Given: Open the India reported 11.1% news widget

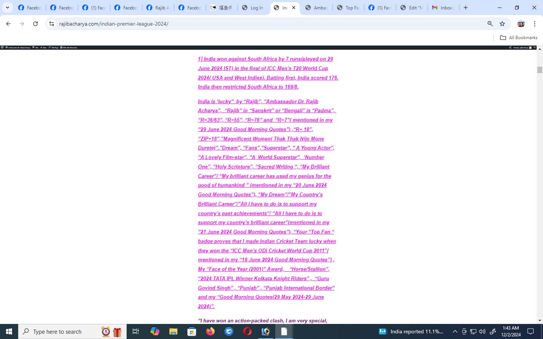Looking at the screenshot, I should [411, 331].
